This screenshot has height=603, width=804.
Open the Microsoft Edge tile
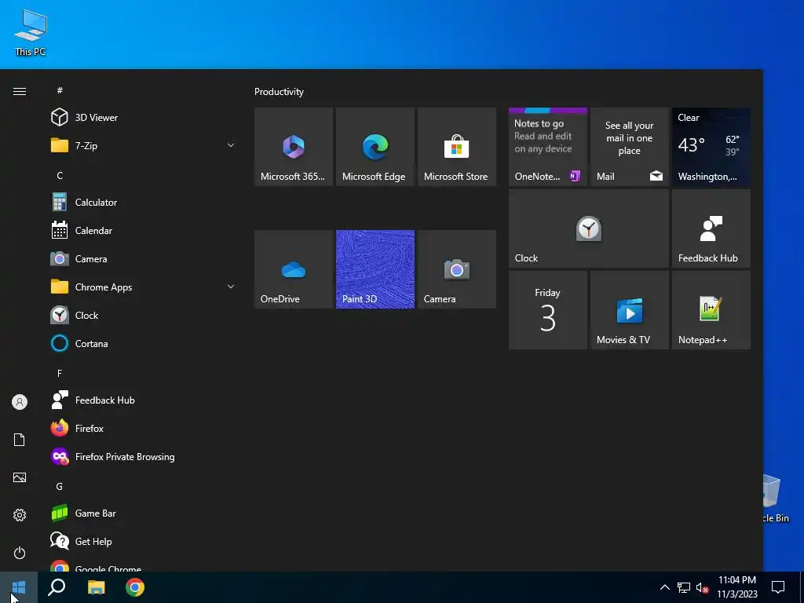[375, 147]
